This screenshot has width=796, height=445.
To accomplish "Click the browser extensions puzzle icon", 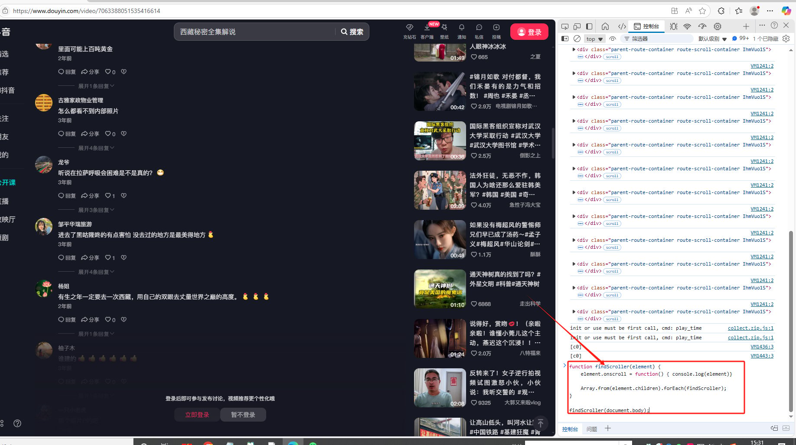I will click(x=721, y=11).
